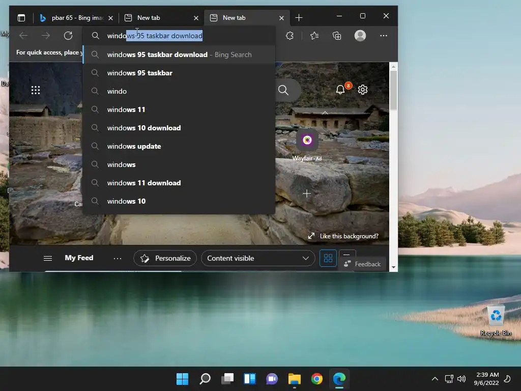Switch to the first New tab
521x391 pixels.
coord(157,18)
